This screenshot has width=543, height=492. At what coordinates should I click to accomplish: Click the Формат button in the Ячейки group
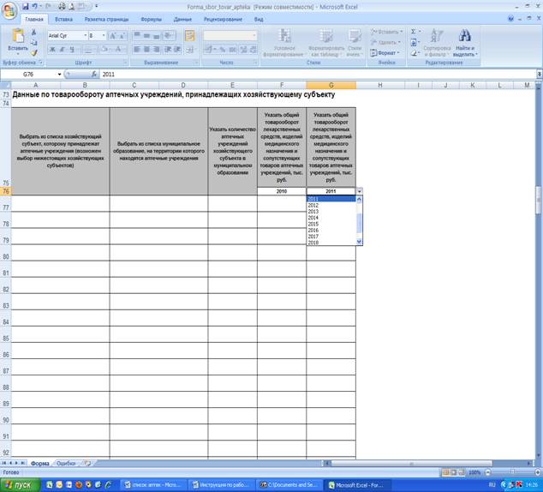coord(385,53)
